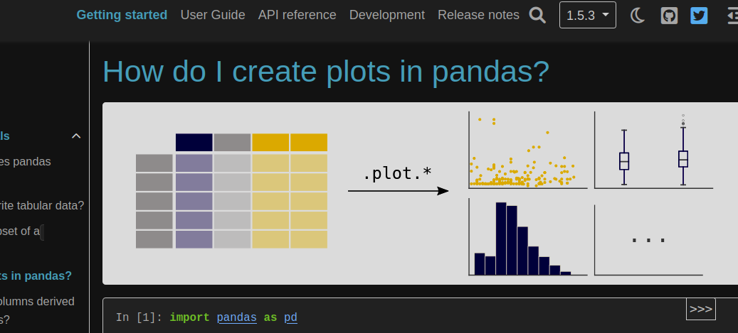Select sidebar item 'ts in pandas?'
The image size is (738, 333).
click(36, 275)
